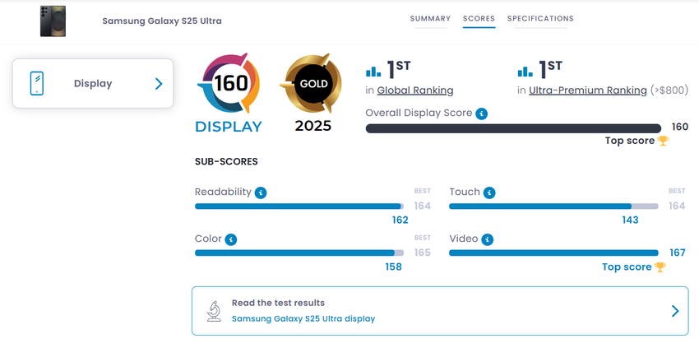Click the Overall Display Score bar

coord(512,128)
